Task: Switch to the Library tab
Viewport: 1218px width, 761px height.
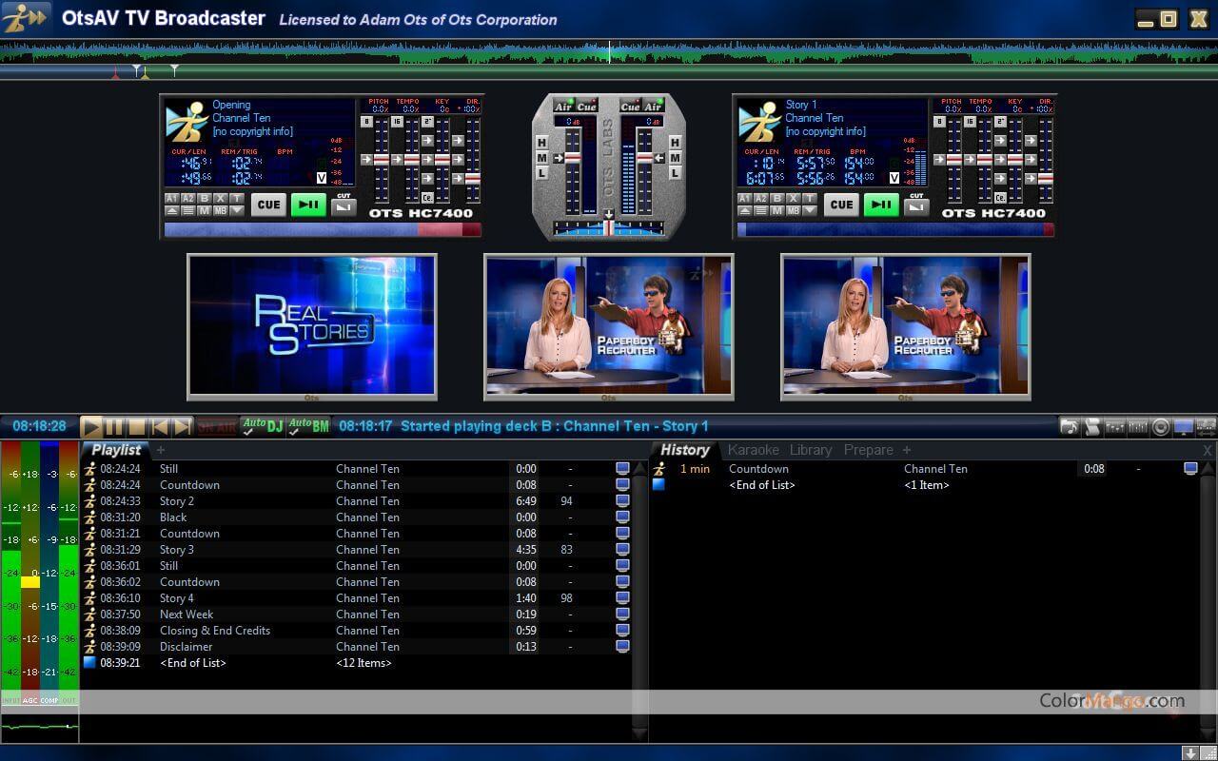Action: point(811,450)
